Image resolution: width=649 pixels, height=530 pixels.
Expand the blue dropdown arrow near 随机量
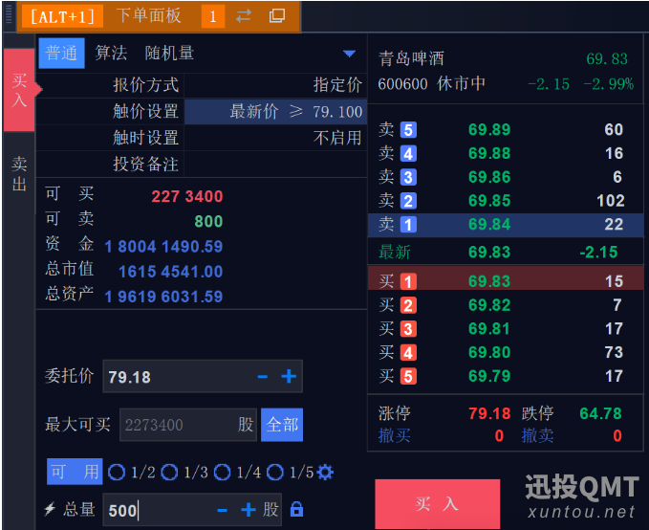tap(349, 54)
